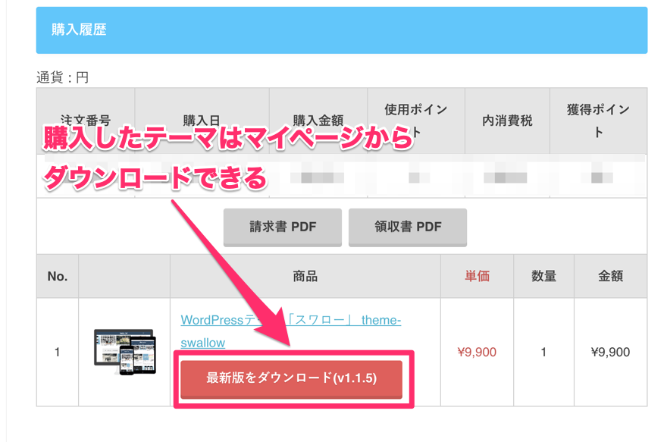This screenshot has width=667, height=442.
Task: Open the 請求書 PDF invoice
Action: (x=282, y=227)
